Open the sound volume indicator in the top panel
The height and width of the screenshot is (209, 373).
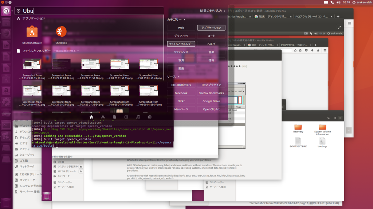pos(338,3)
